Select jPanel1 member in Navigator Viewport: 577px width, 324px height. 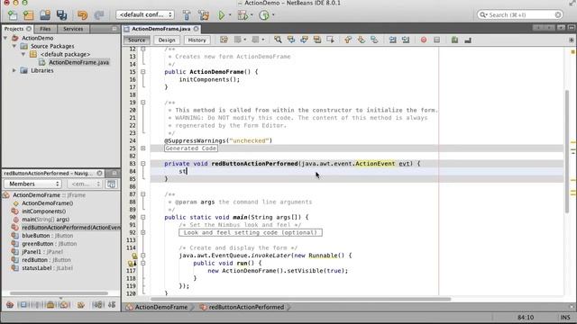[x=42, y=252]
